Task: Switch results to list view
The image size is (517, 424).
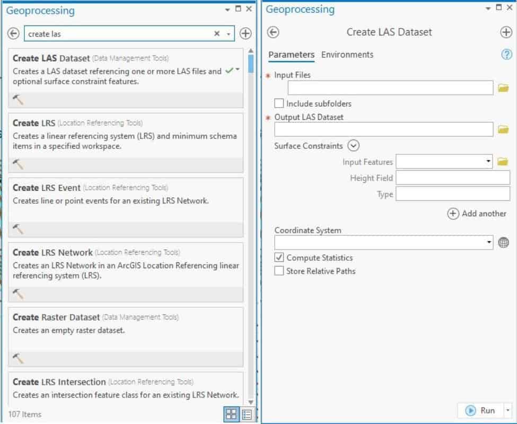Action: click(247, 414)
